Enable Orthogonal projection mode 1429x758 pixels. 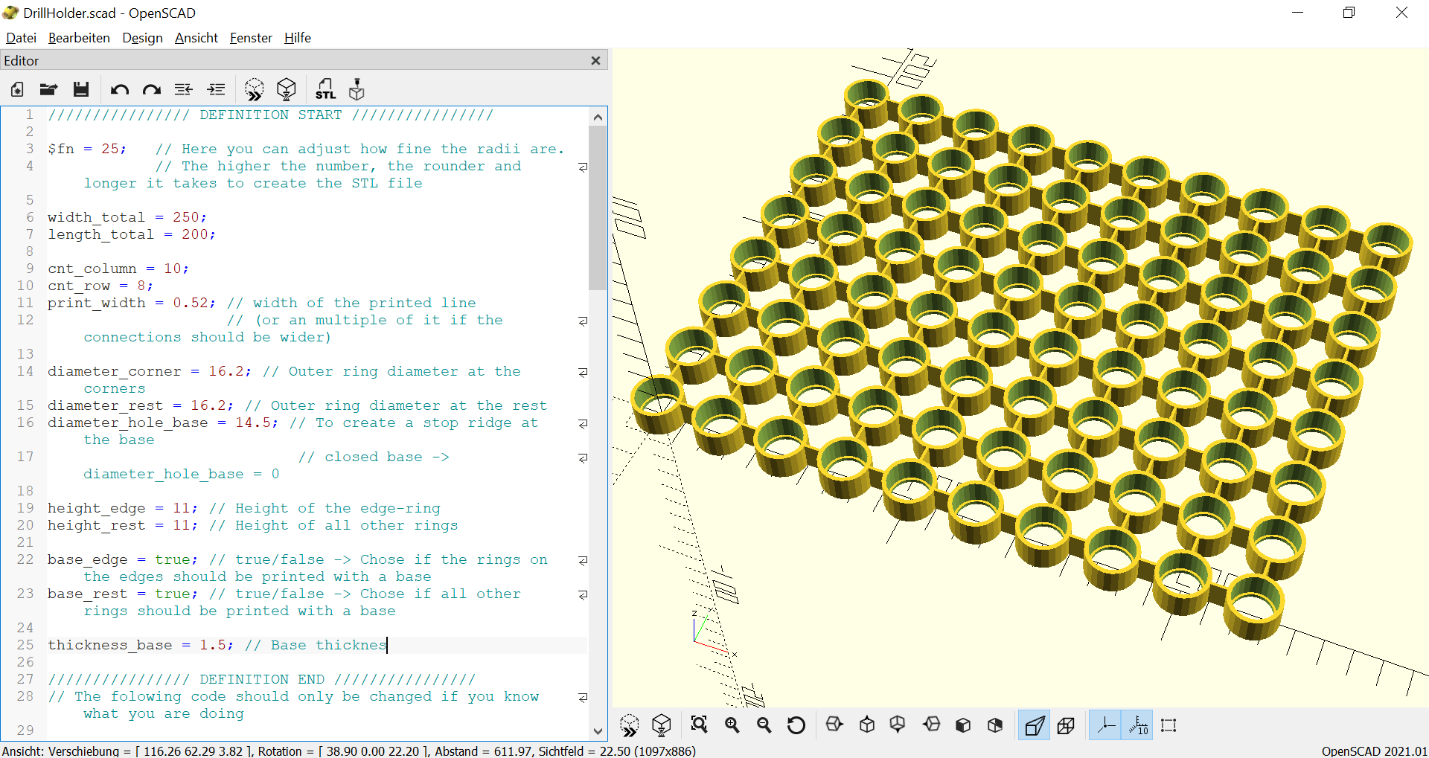click(1067, 725)
